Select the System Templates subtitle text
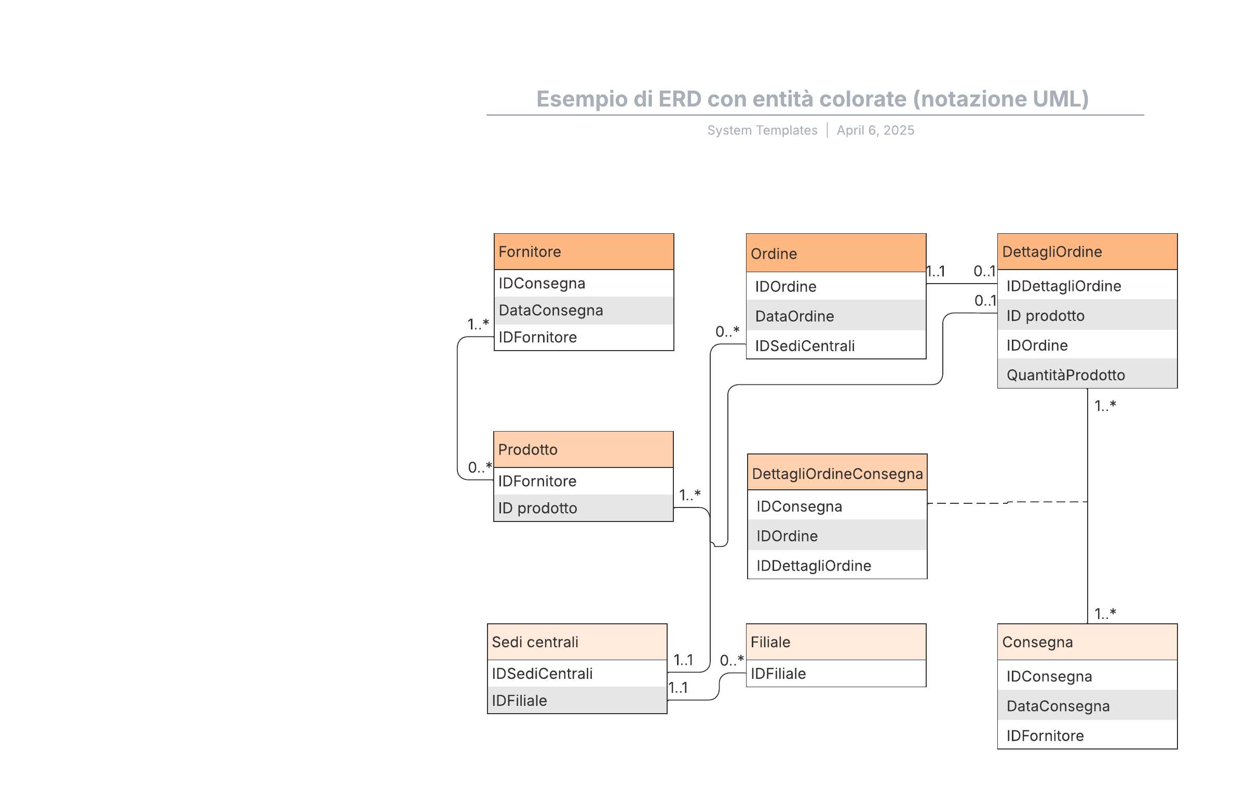The height and width of the screenshot is (803, 1246). pos(762,130)
